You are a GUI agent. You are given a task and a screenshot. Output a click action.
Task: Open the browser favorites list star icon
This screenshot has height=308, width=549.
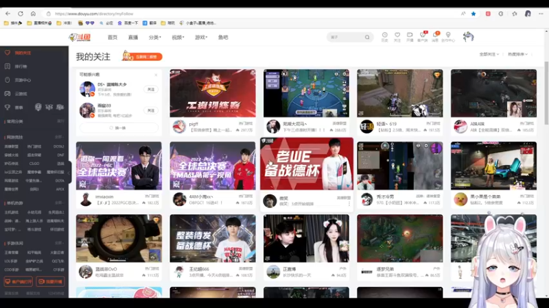pyautogui.click(x=514, y=14)
